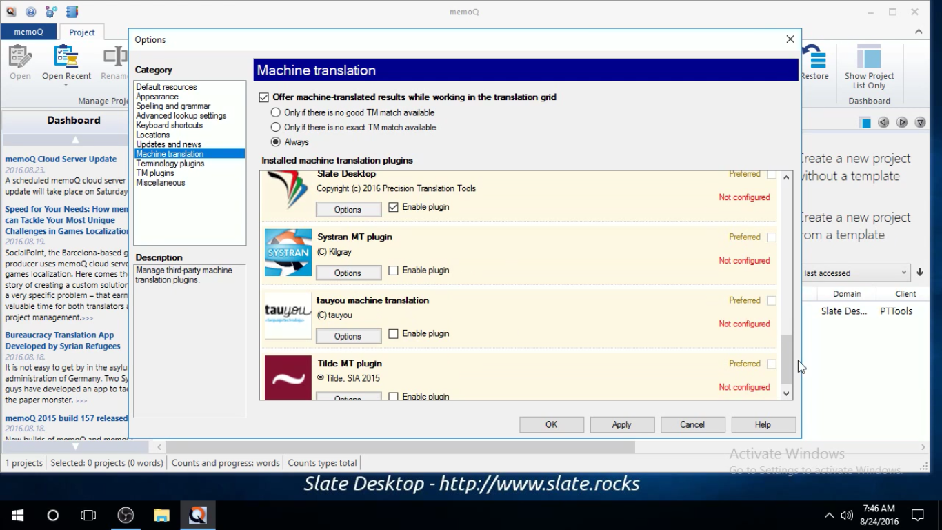942x530 pixels.
Task: Click the sort direction arrow beside last accessed
Action: tap(920, 273)
